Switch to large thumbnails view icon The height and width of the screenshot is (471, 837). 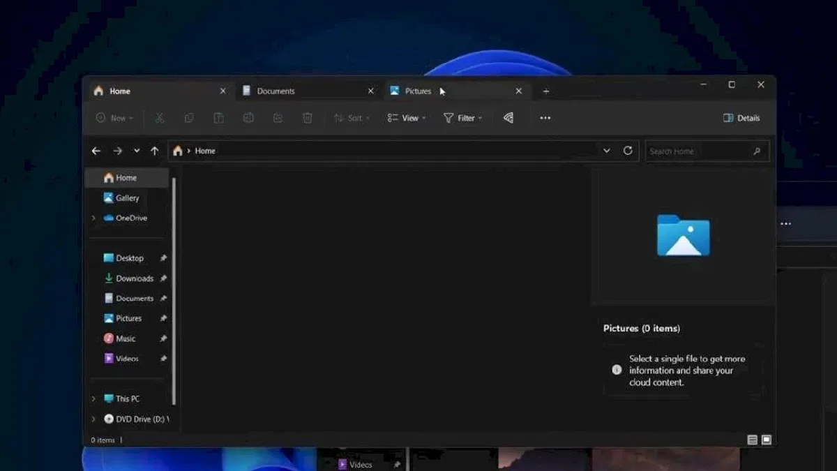(x=767, y=440)
